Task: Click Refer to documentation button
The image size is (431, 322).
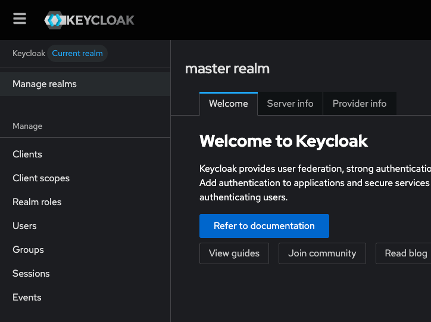Action: point(264,226)
